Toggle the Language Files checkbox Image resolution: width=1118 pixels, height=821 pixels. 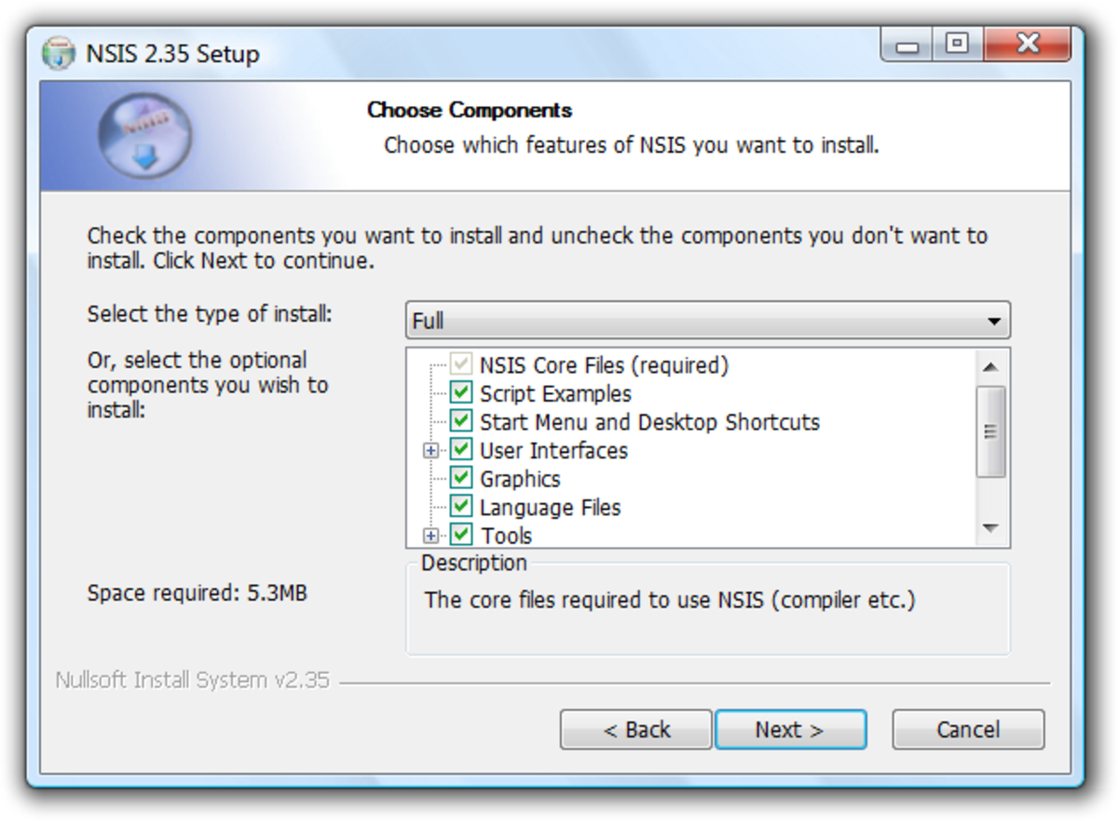click(460, 507)
